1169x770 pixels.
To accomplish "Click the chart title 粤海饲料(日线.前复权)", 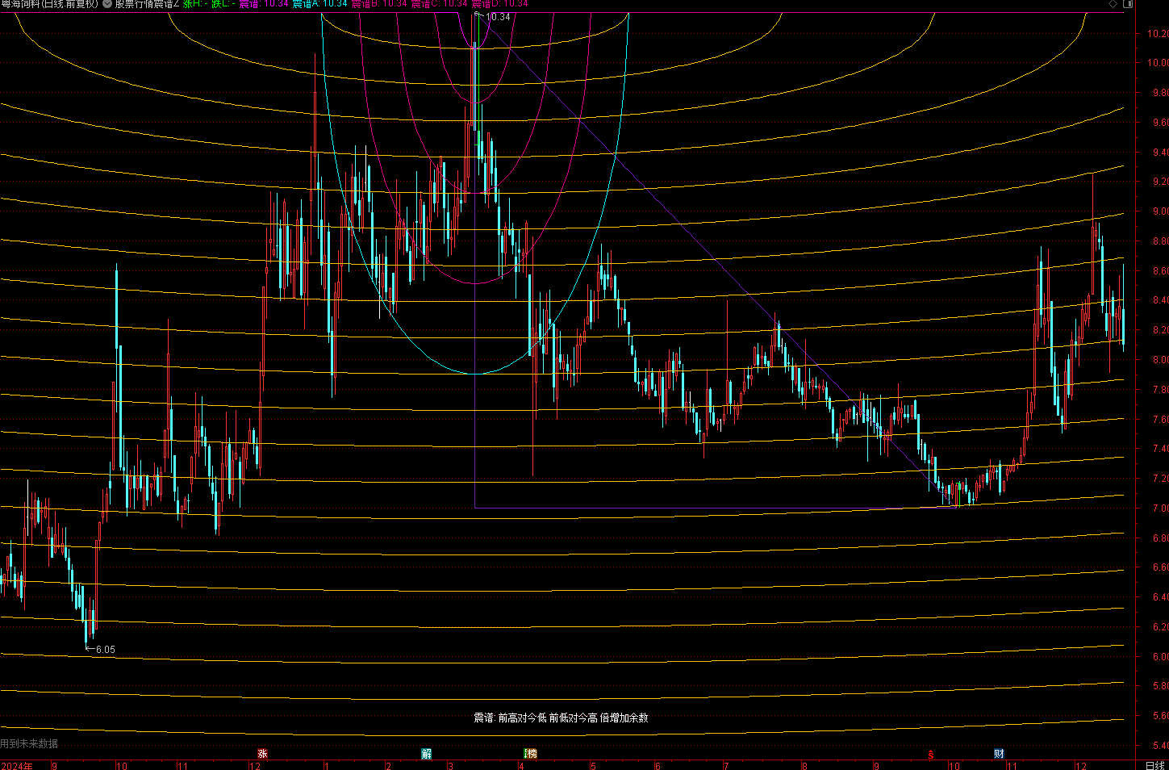I will (x=49, y=4).
